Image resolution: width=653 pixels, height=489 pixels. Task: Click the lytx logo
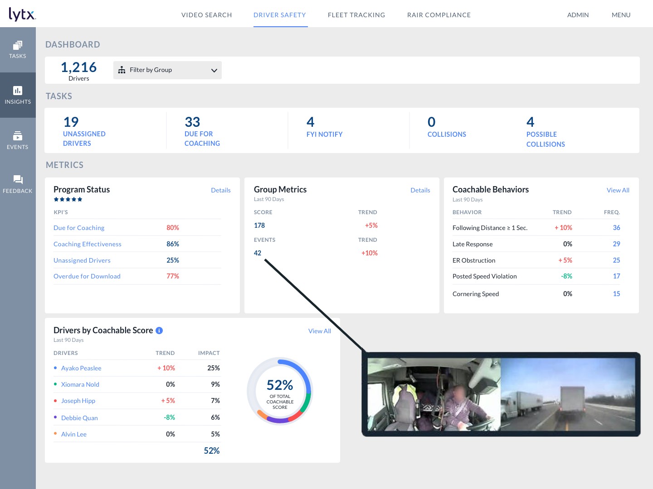click(22, 14)
